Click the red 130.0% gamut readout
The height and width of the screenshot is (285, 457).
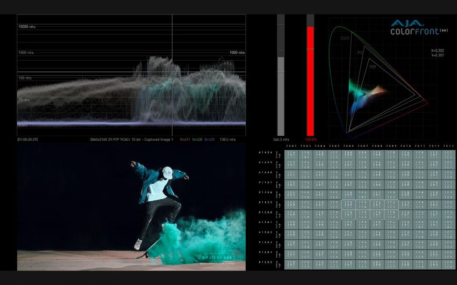coord(311,140)
